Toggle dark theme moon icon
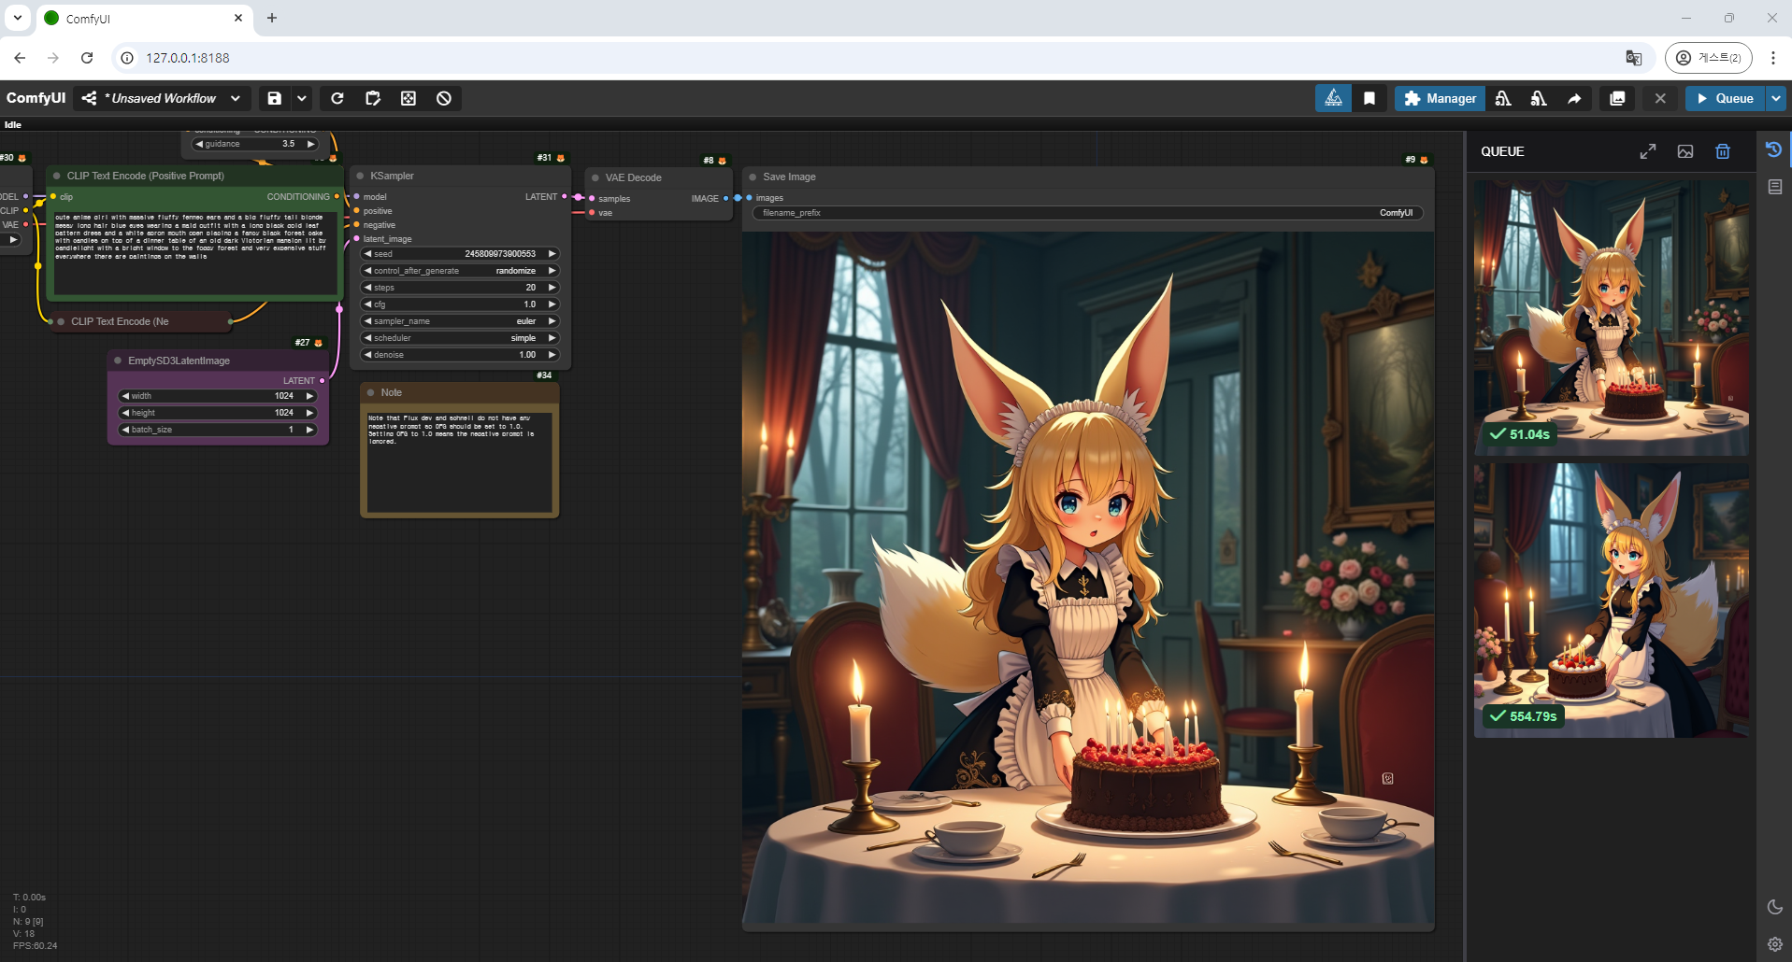This screenshot has width=1792, height=962. [1774, 907]
